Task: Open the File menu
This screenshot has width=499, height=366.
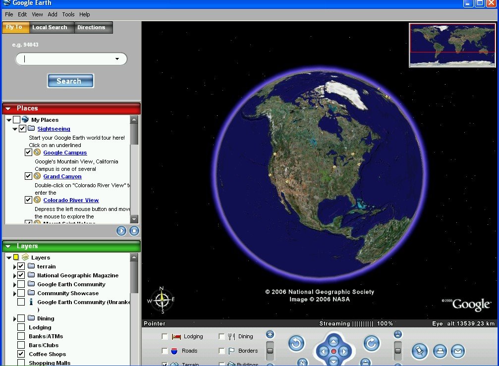Action: [9, 14]
